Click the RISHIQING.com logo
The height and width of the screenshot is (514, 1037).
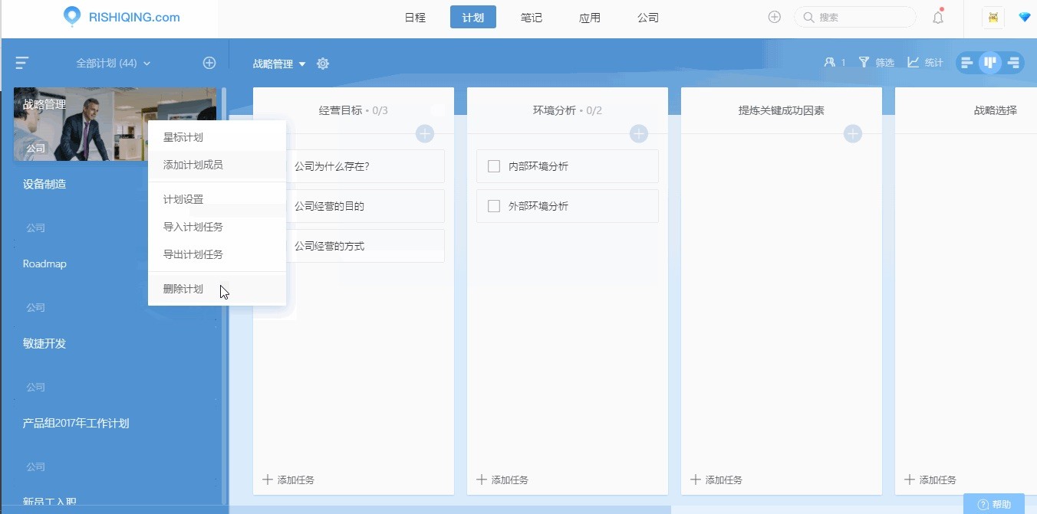click(x=122, y=17)
